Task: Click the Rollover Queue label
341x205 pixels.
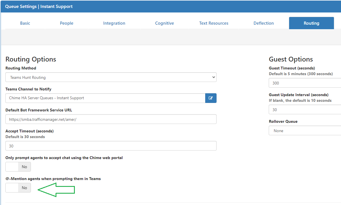Action: (283, 121)
